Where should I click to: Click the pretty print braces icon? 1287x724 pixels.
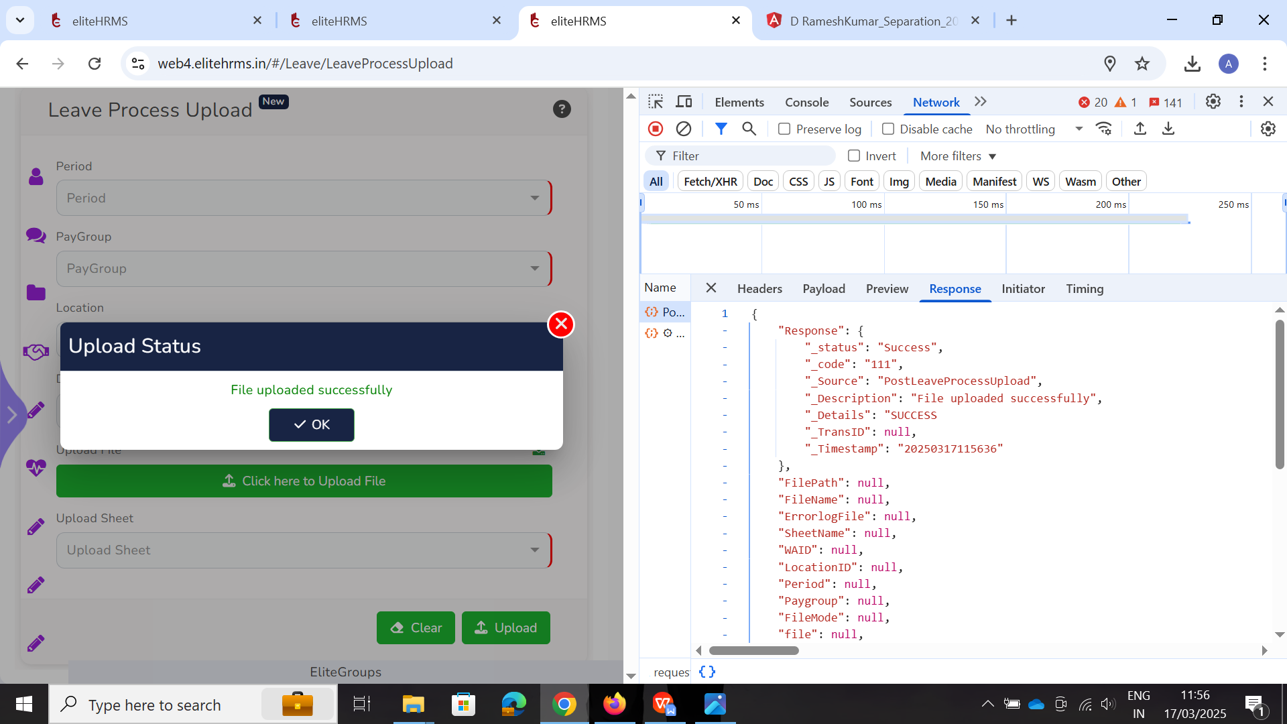tap(707, 672)
